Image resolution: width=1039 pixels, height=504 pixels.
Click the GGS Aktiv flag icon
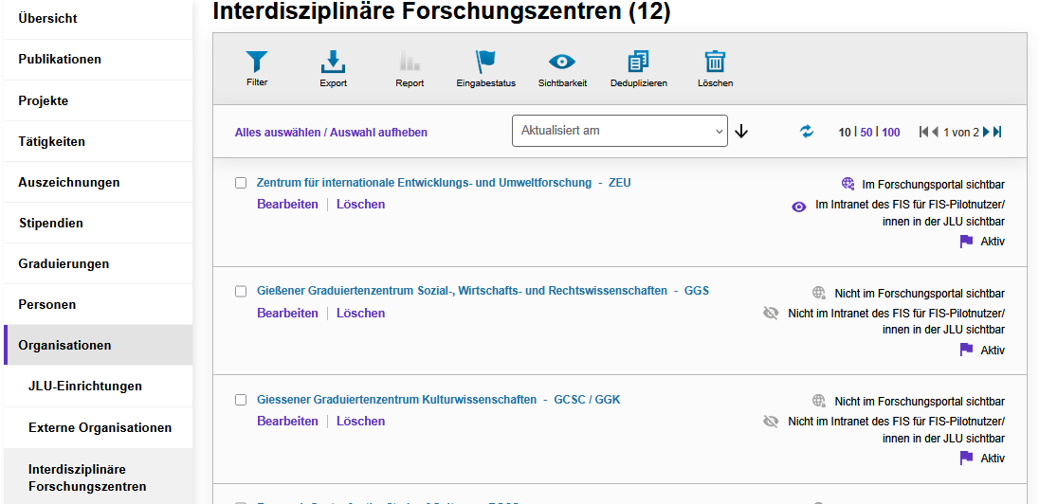pos(966,350)
